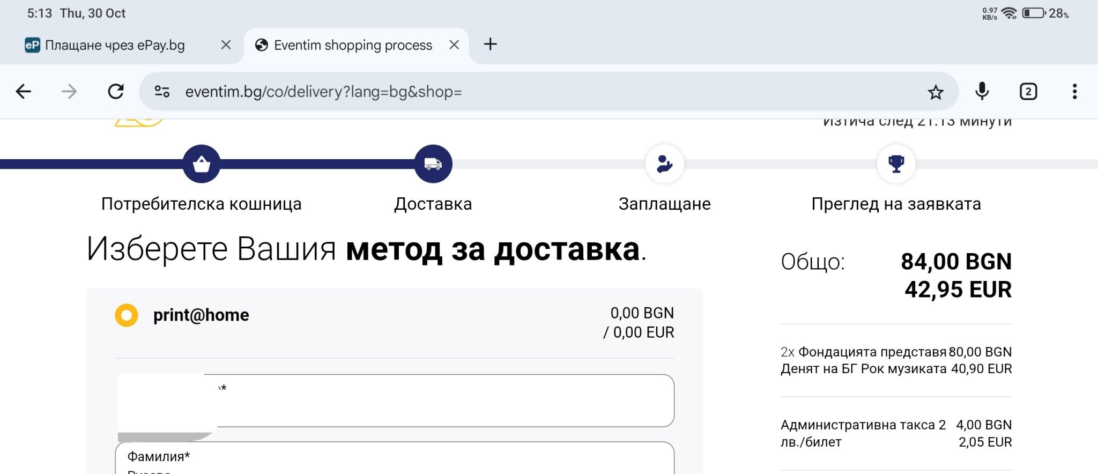Viewport: 1098px width, 474px height.
Task: Tap the voice search microphone icon
Action: 982,92
